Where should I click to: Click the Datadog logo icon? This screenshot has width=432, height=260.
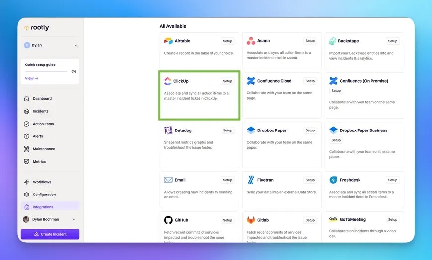168,130
